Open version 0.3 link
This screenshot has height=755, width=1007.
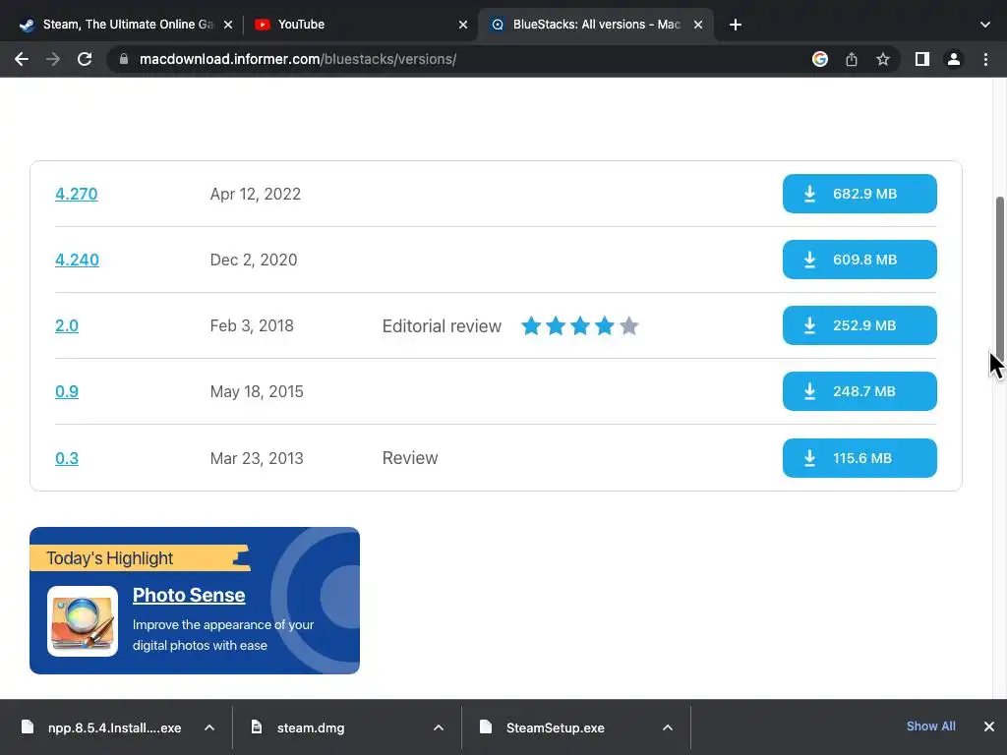67,458
